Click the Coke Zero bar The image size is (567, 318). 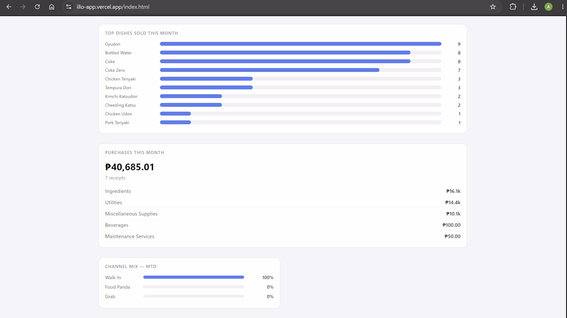click(x=270, y=70)
